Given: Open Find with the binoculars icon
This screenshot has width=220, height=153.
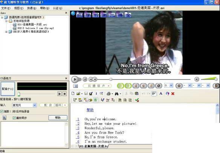Looking at the screenshot, I should coord(116,93).
